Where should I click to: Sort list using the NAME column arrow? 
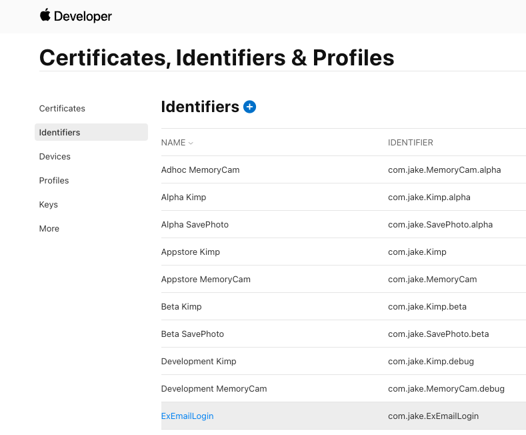click(191, 143)
